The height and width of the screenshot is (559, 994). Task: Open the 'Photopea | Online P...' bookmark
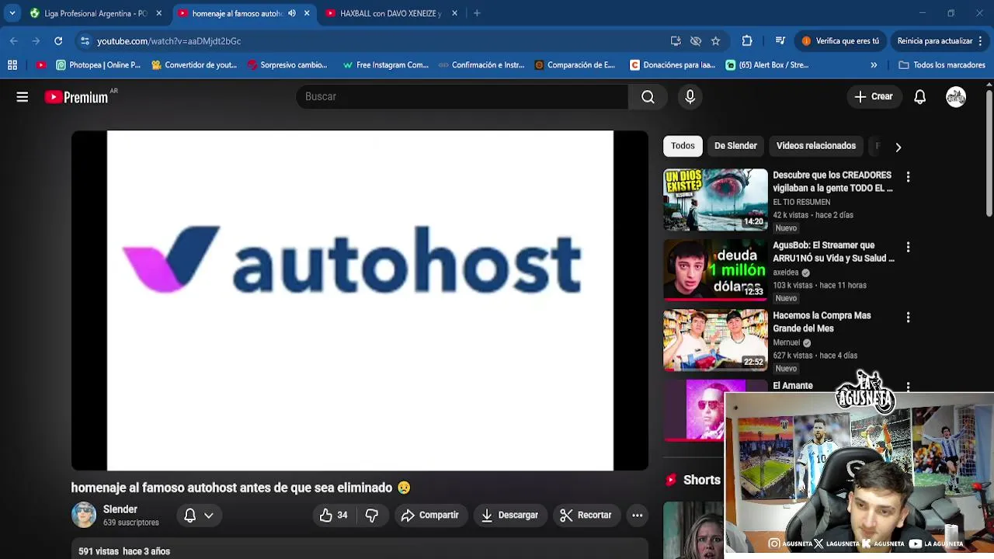(x=98, y=65)
